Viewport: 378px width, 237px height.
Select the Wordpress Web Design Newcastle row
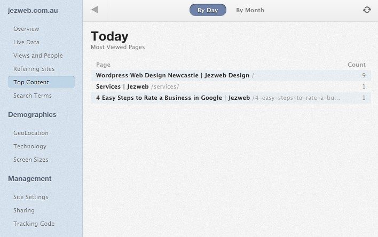click(x=172, y=75)
